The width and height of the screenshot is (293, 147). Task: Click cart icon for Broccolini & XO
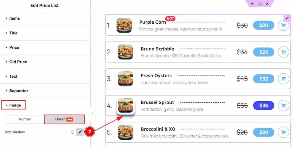(283, 132)
